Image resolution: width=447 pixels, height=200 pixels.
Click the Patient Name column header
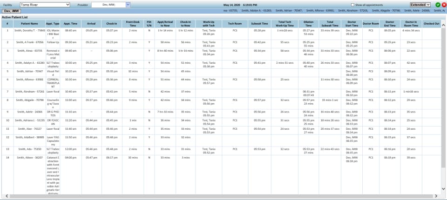pos(29,24)
